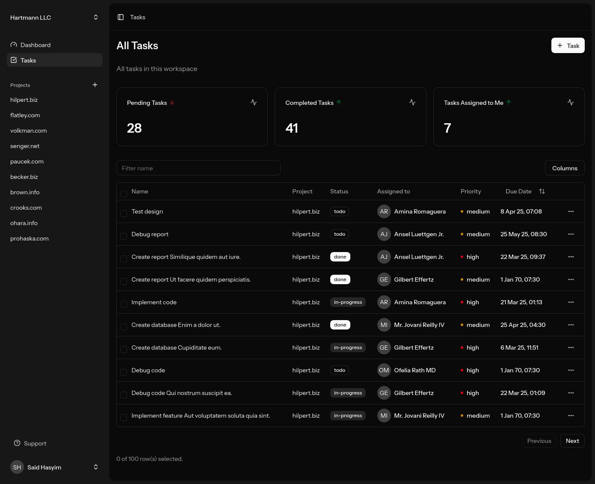The image size is (595, 484).
Task: Go to Dashboard in sidebar
Action: tap(36, 45)
